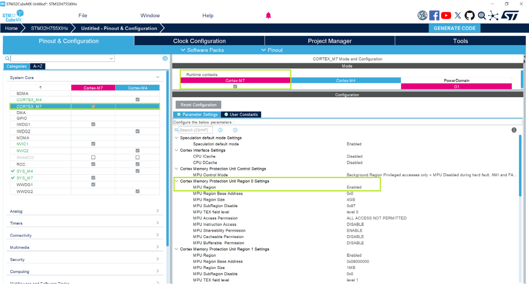Expand the Computing category

click(158, 271)
